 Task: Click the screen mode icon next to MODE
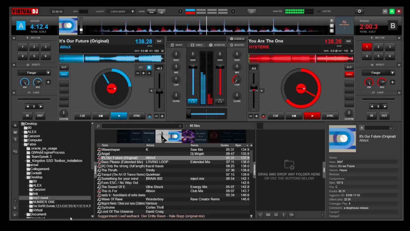pos(152,11)
